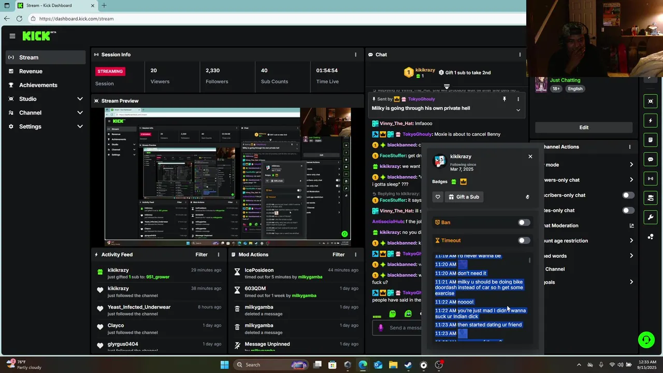Viewport: 663px width, 373px height.
Task: Expand followers-only chat option
Action: [x=631, y=180]
